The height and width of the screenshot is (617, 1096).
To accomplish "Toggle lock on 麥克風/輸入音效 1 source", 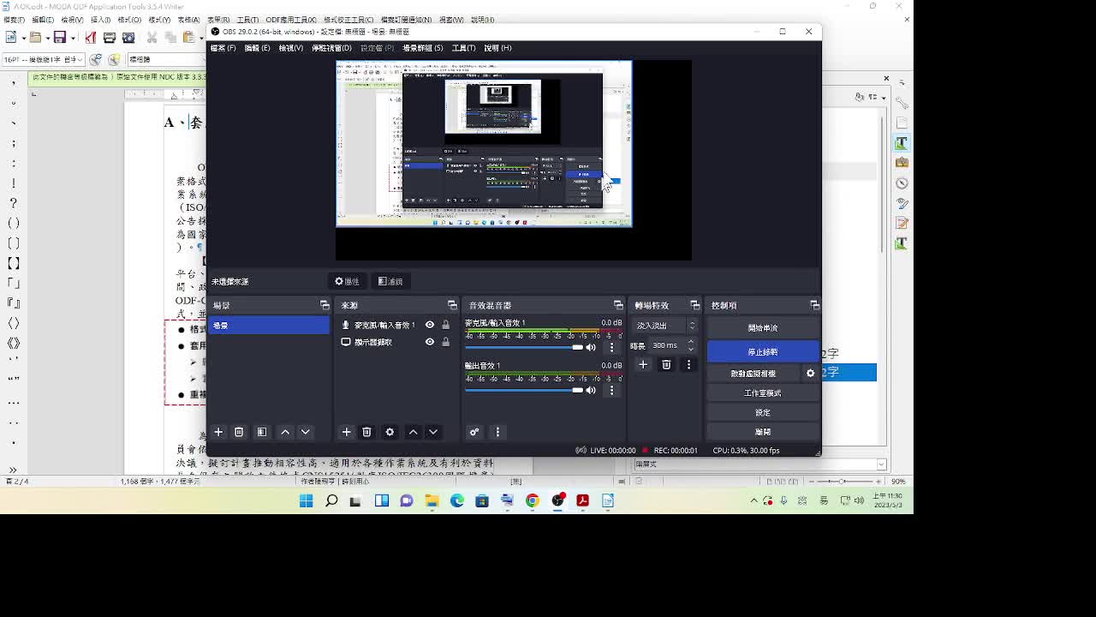I will (445, 325).
